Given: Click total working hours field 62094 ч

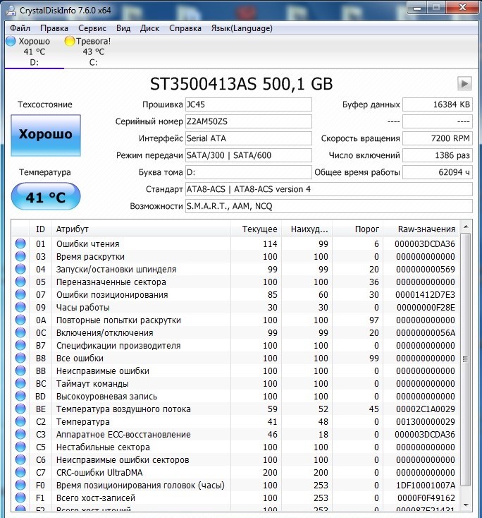Looking at the screenshot, I should tap(438, 172).
